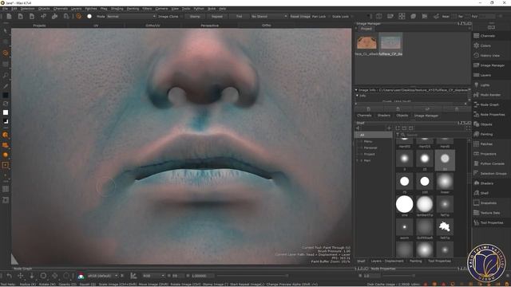This screenshot has height=287, width=511.
Task: Adjust the exposure slider in bottom toolbar
Action: pyautogui.click(x=252, y=276)
